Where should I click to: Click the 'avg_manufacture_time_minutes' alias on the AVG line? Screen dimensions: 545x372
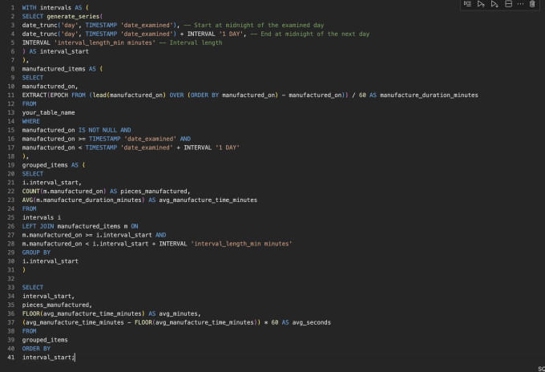[x=208, y=200]
